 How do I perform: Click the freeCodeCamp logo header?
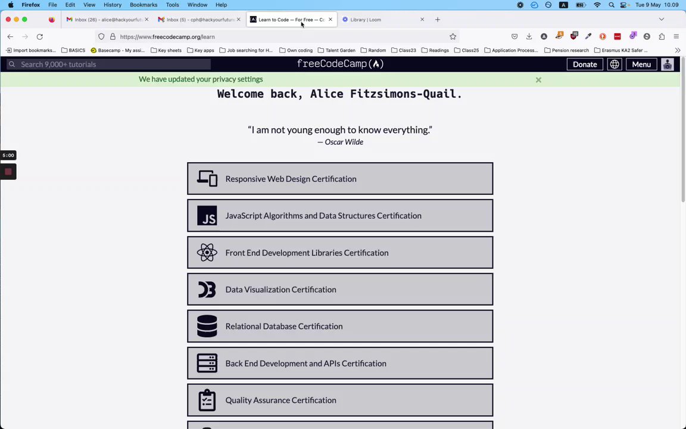point(341,64)
